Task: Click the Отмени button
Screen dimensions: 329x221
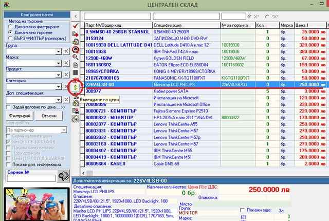Action: pyautogui.click(x=49, y=116)
